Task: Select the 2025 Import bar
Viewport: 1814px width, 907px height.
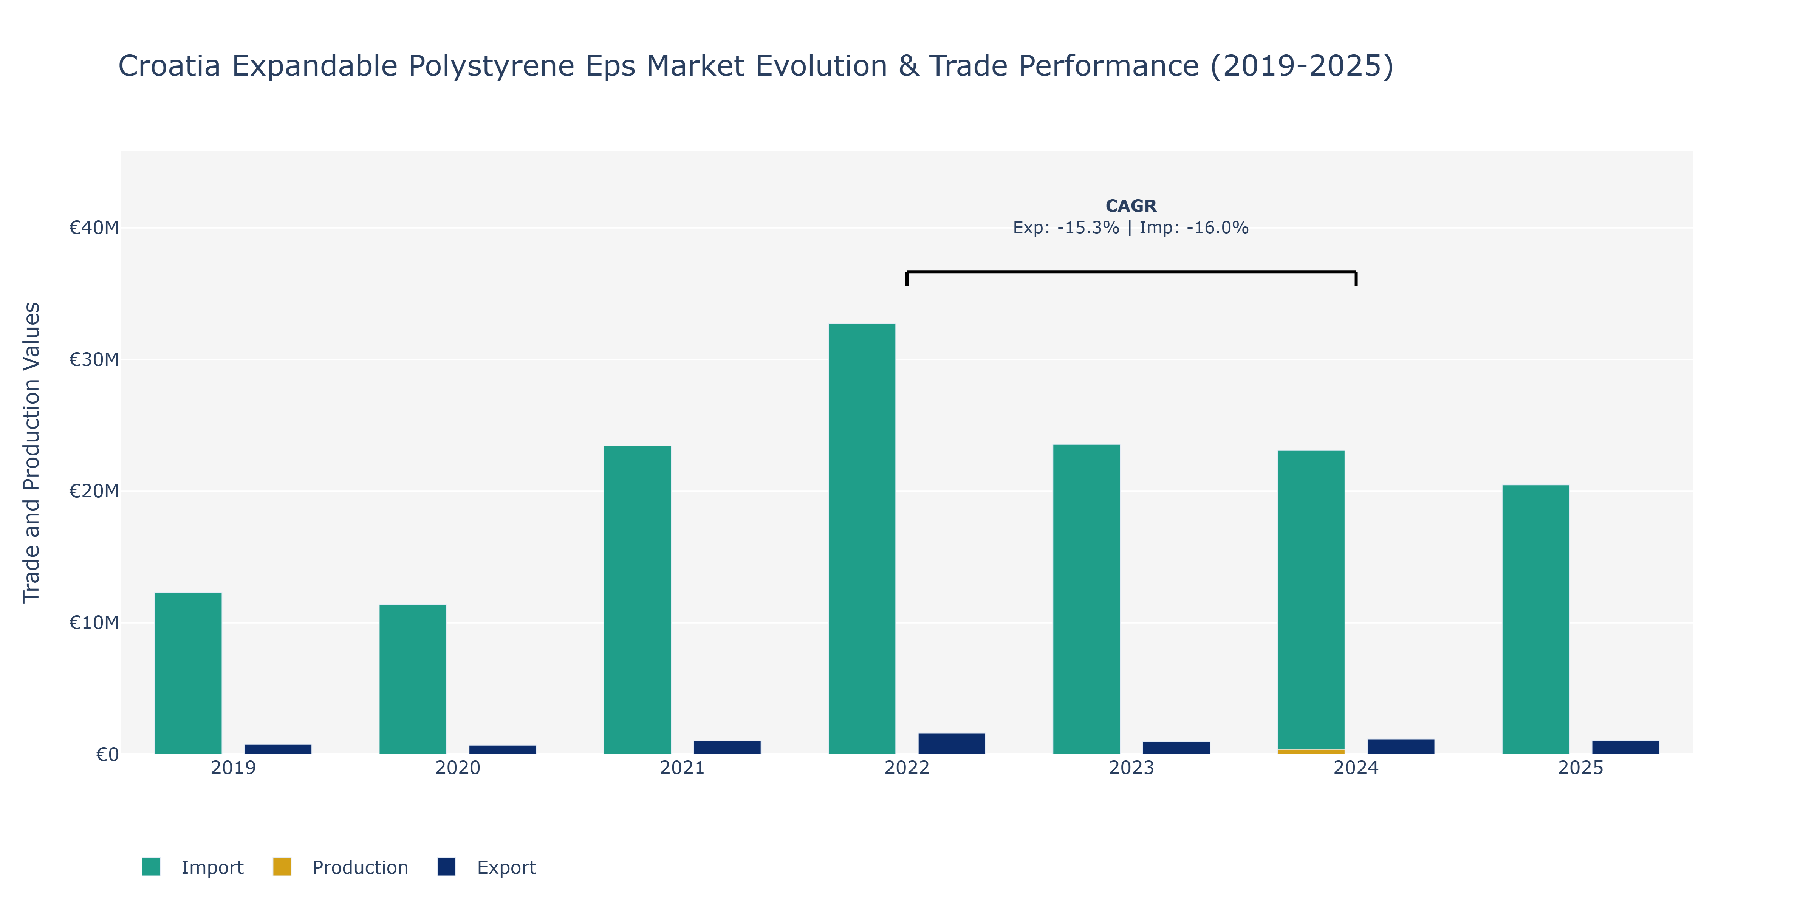Action: pos(1536,620)
